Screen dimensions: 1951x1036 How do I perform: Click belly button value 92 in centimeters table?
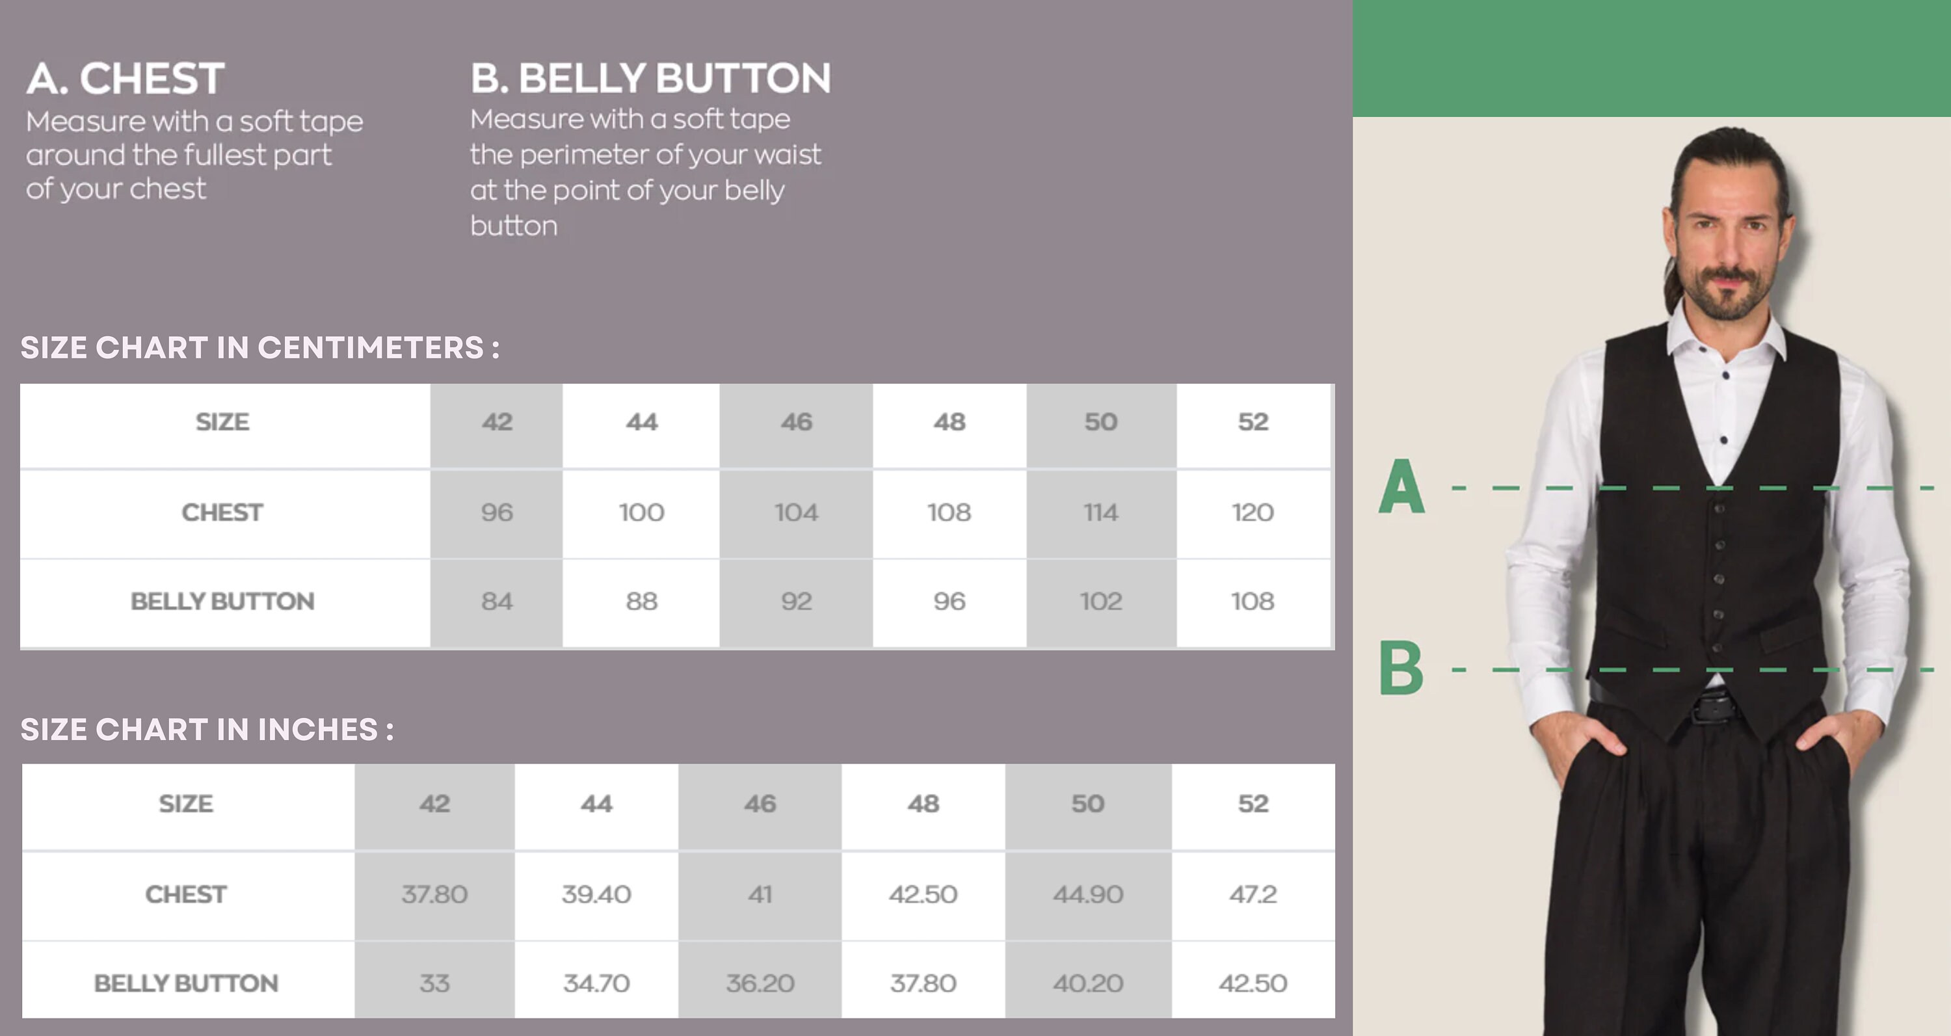[x=796, y=602]
